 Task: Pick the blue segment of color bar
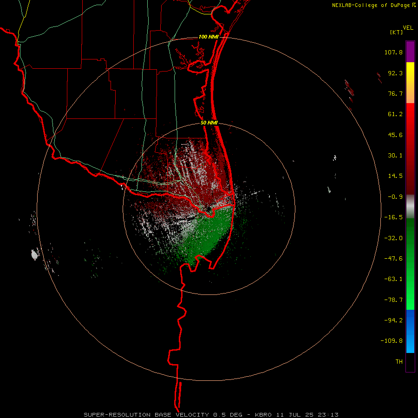(x=410, y=331)
